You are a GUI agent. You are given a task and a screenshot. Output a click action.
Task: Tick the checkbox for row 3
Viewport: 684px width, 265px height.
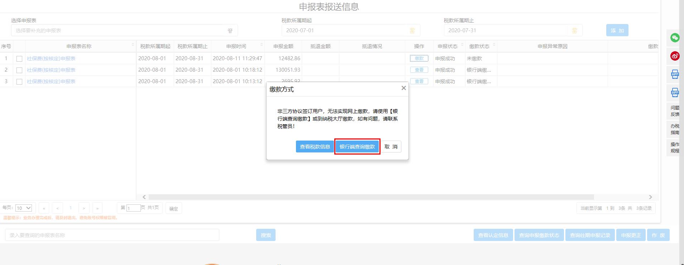click(x=19, y=82)
